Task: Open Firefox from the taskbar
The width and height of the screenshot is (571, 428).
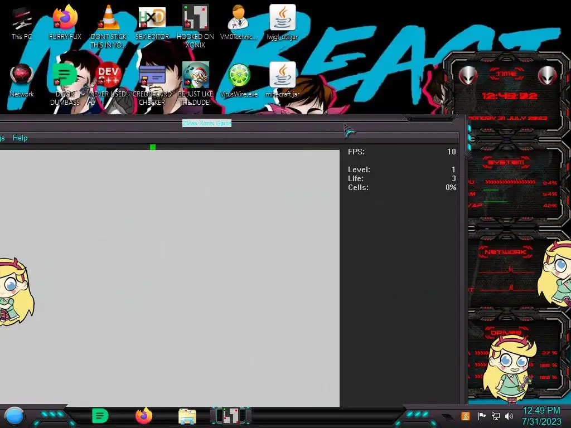Action: (144, 416)
